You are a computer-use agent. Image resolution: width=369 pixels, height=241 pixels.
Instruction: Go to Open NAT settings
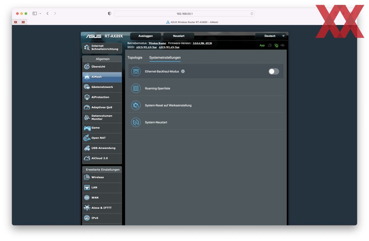click(x=102, y=138)
